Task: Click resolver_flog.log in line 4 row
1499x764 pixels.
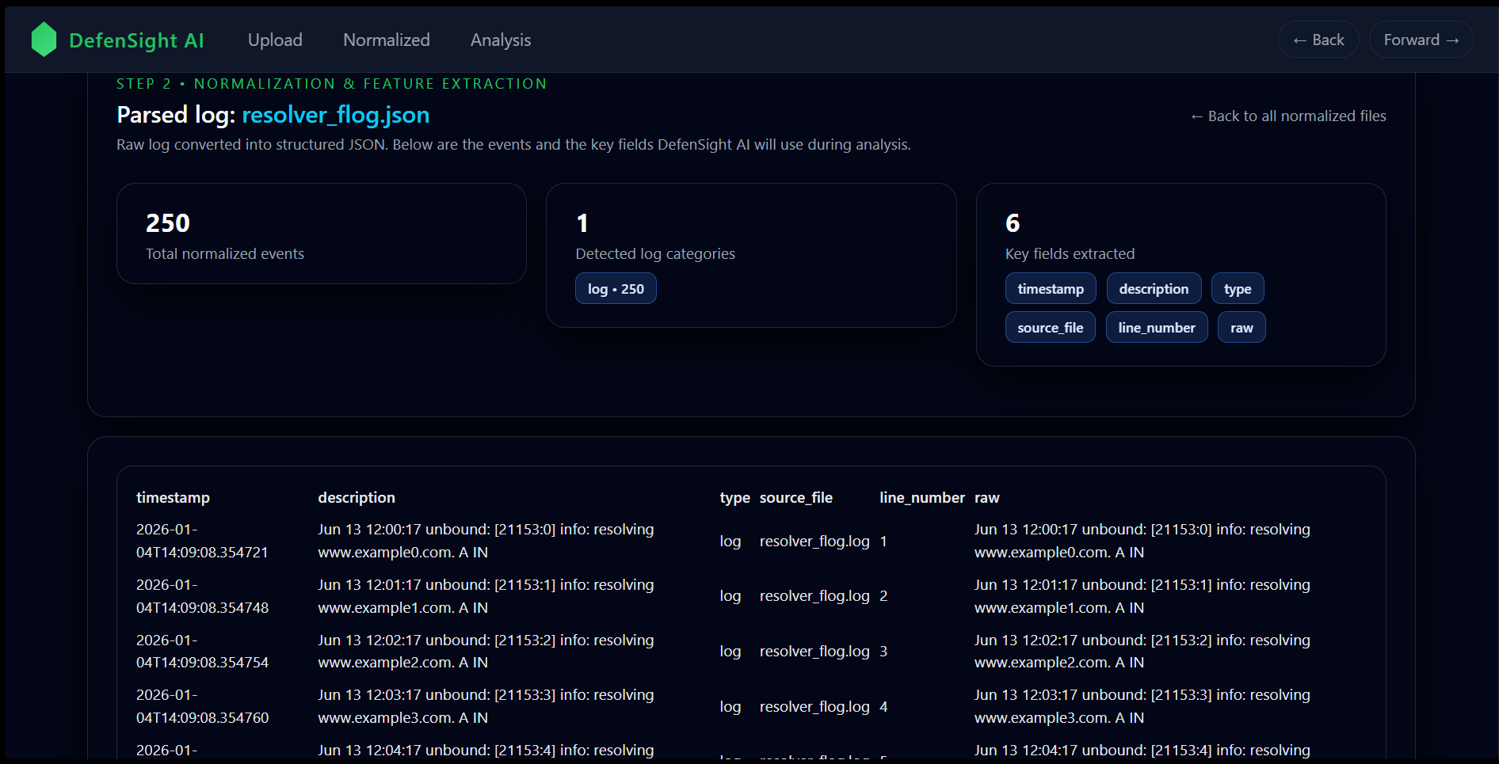Action: (814, 707)
